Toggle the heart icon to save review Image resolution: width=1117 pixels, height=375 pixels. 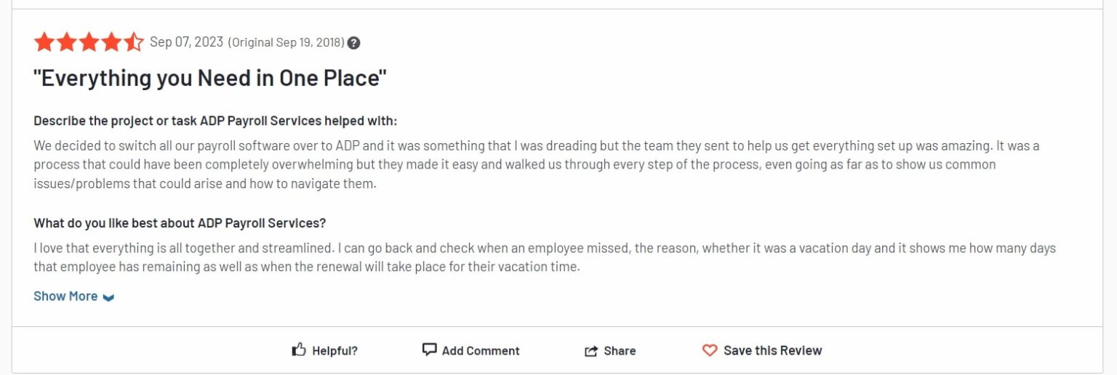pyautogui.click(x=709, y=350)
